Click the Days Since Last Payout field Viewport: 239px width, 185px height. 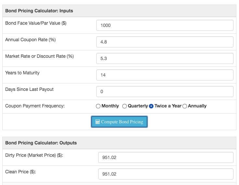[x=165, y=92]
